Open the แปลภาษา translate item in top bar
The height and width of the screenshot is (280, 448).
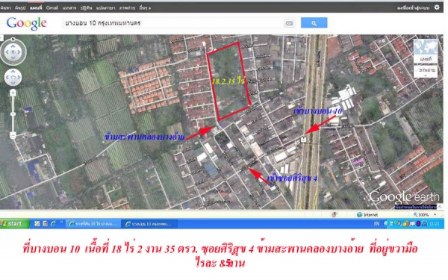tap(105, 7)
